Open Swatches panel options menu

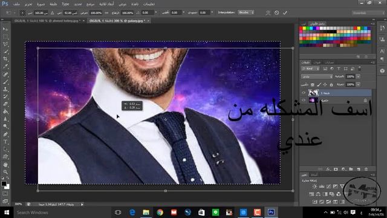point(372,24)
